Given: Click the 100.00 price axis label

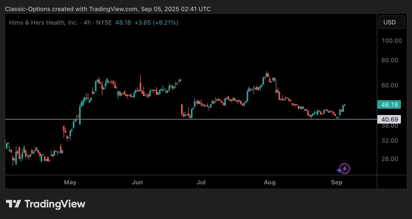Looking at the screenshot, I should pos(392,41).
